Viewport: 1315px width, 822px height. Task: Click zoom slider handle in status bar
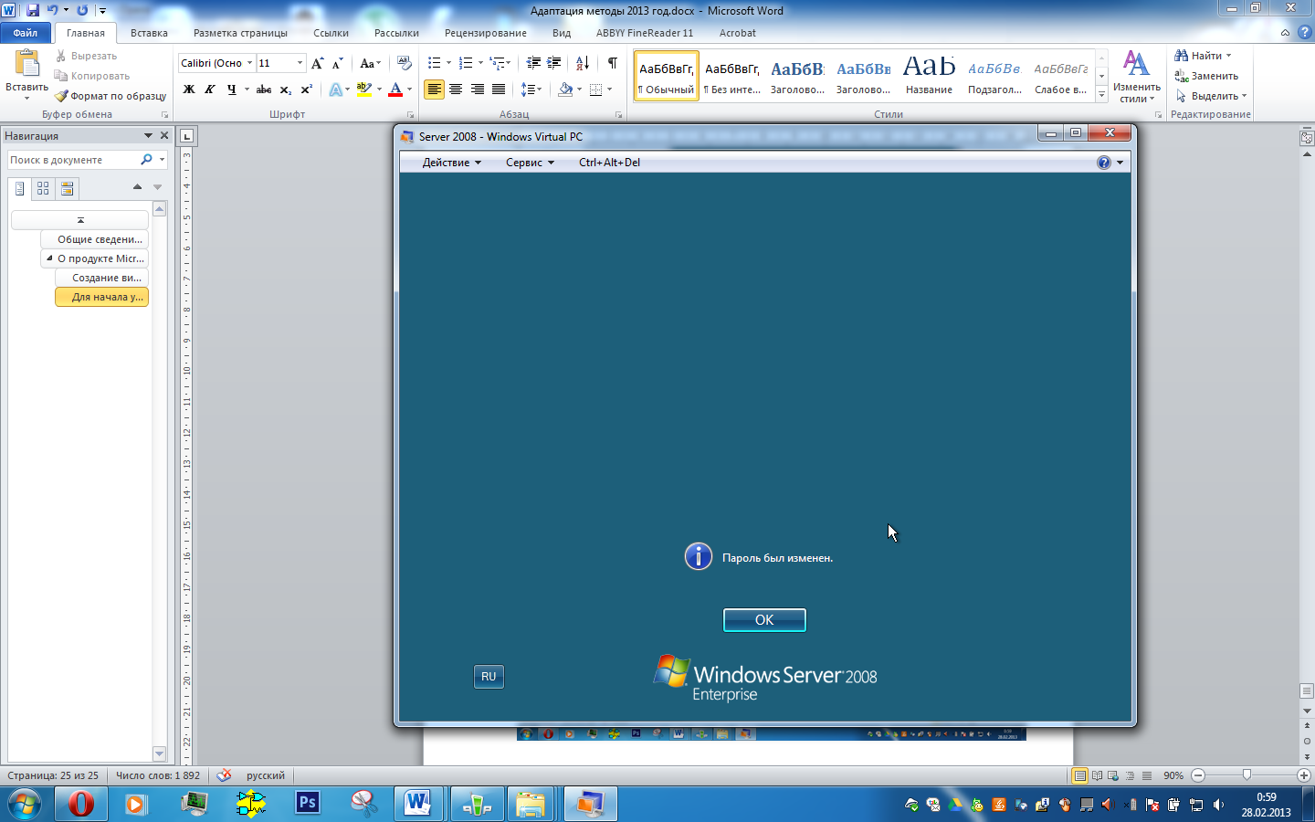pyautogui.click(x=1247, y=775)
